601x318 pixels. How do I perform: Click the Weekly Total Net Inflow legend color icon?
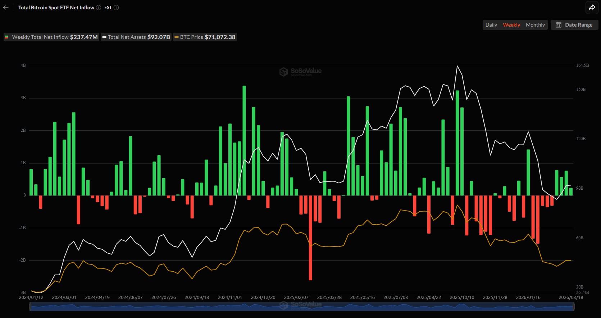[6, 37]
